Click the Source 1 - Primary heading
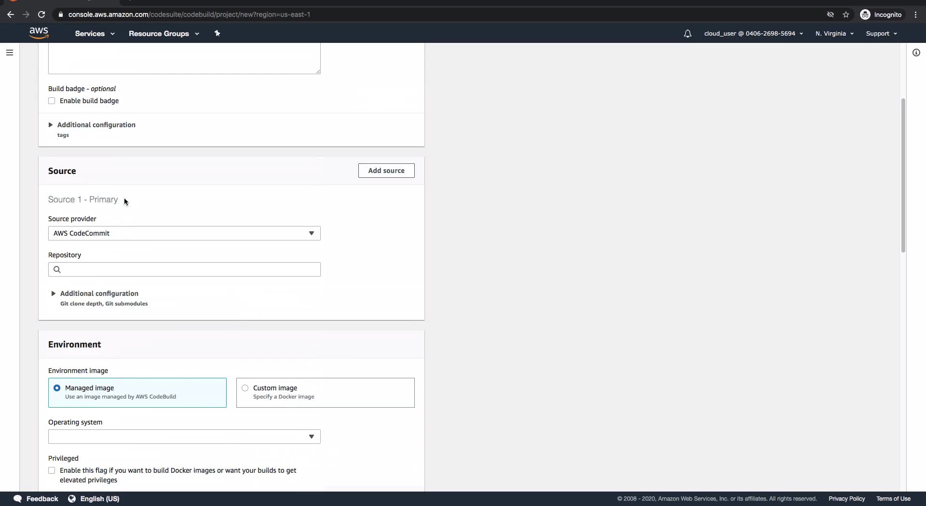The image size is (926, 506). point(83,200)
